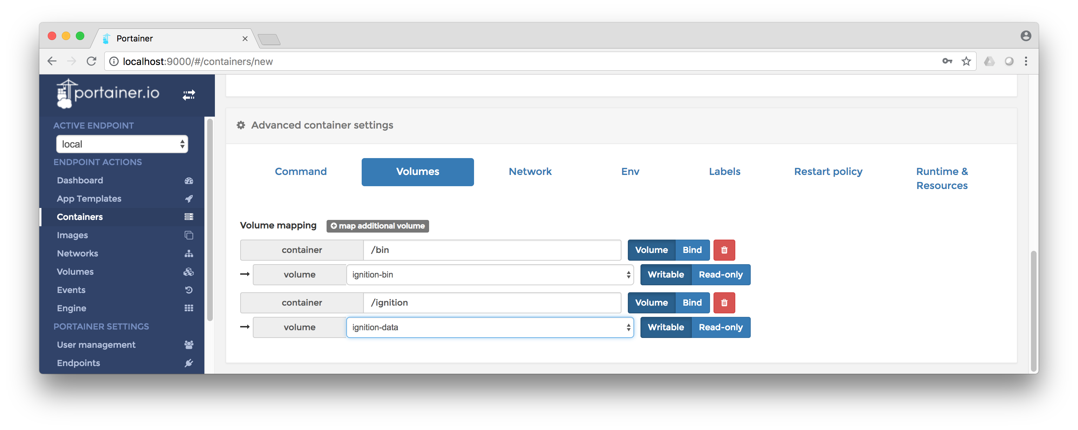Switch to the Restart policy tab

click(x=828, y=172)
